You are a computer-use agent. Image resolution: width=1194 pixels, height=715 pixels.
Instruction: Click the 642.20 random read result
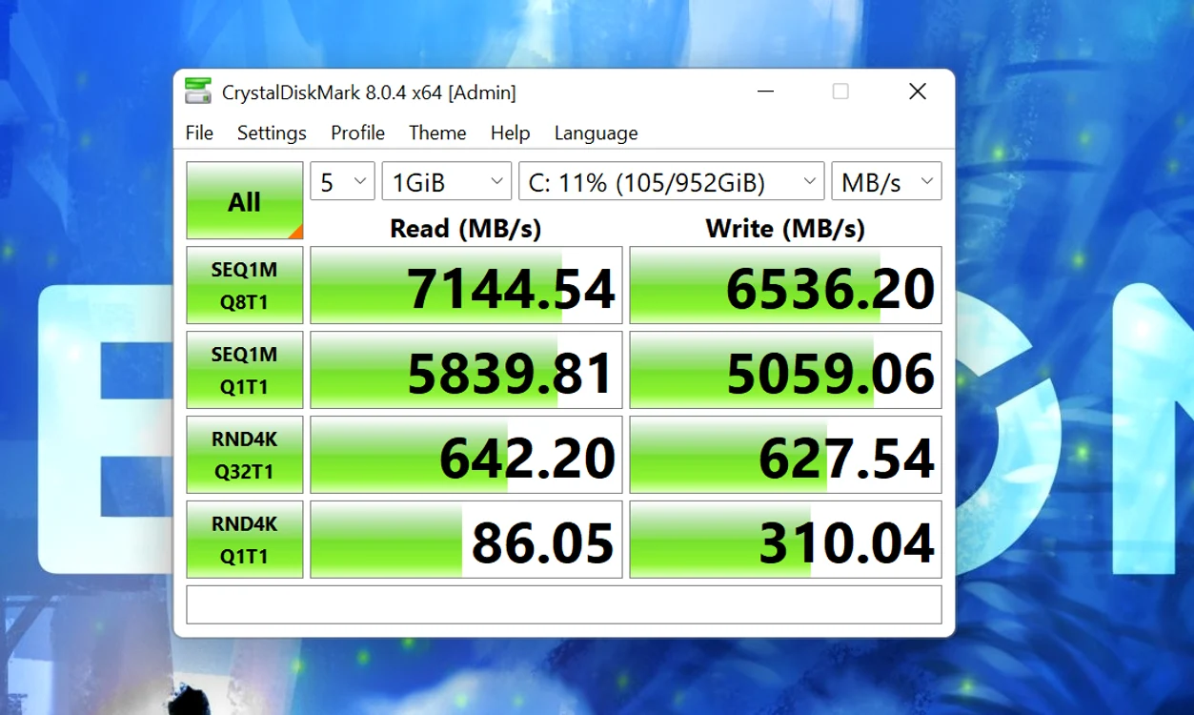point(466,455)
